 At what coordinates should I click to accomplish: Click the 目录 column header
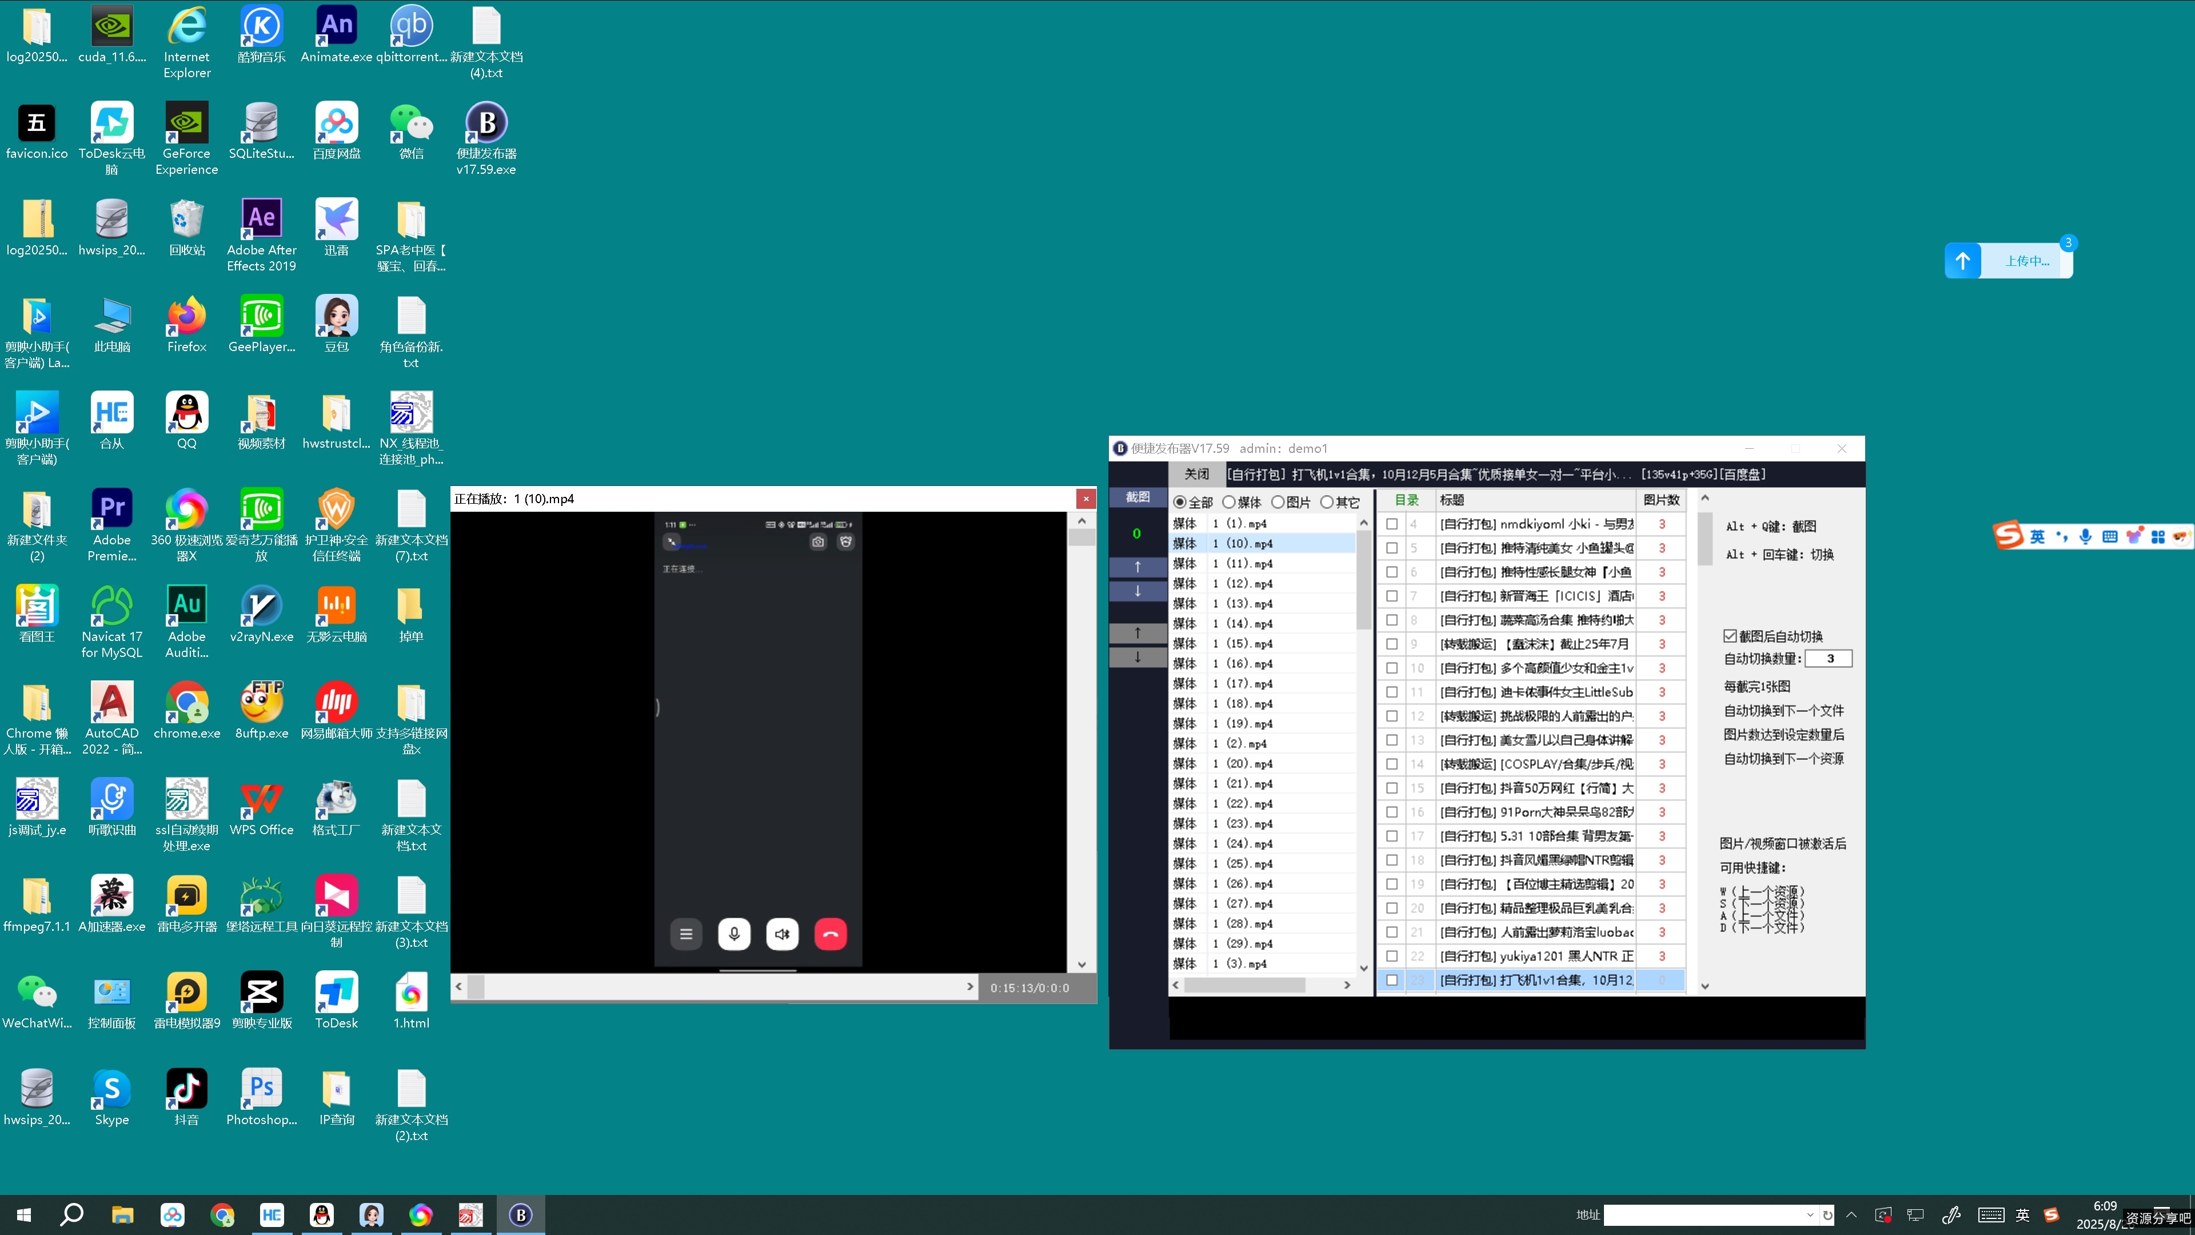[1406, 500]
